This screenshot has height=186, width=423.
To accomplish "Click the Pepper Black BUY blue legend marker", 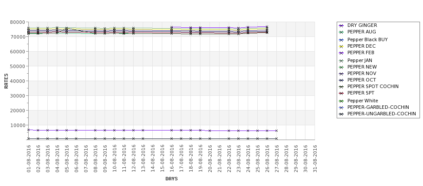I will click(x=341, y=40).
